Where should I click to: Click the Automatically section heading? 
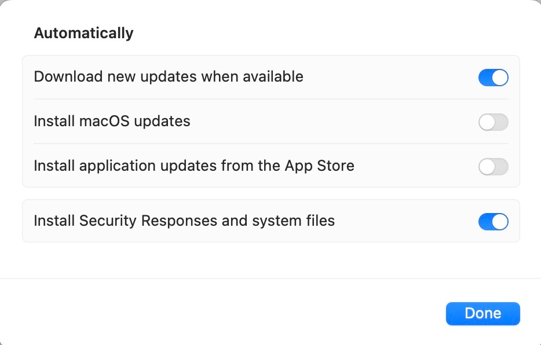[x=83, y=34]
